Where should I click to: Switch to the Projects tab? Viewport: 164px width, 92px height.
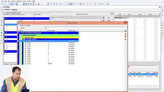(14, 10)
